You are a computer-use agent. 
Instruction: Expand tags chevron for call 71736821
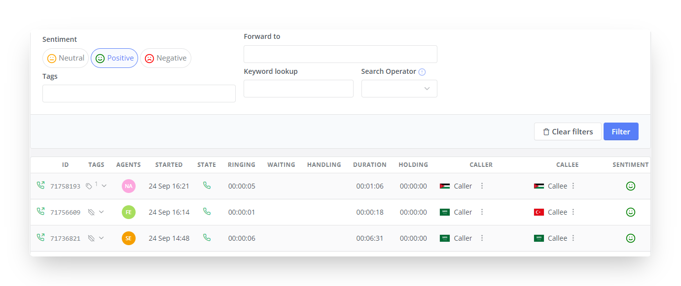[x=102, y=238]
